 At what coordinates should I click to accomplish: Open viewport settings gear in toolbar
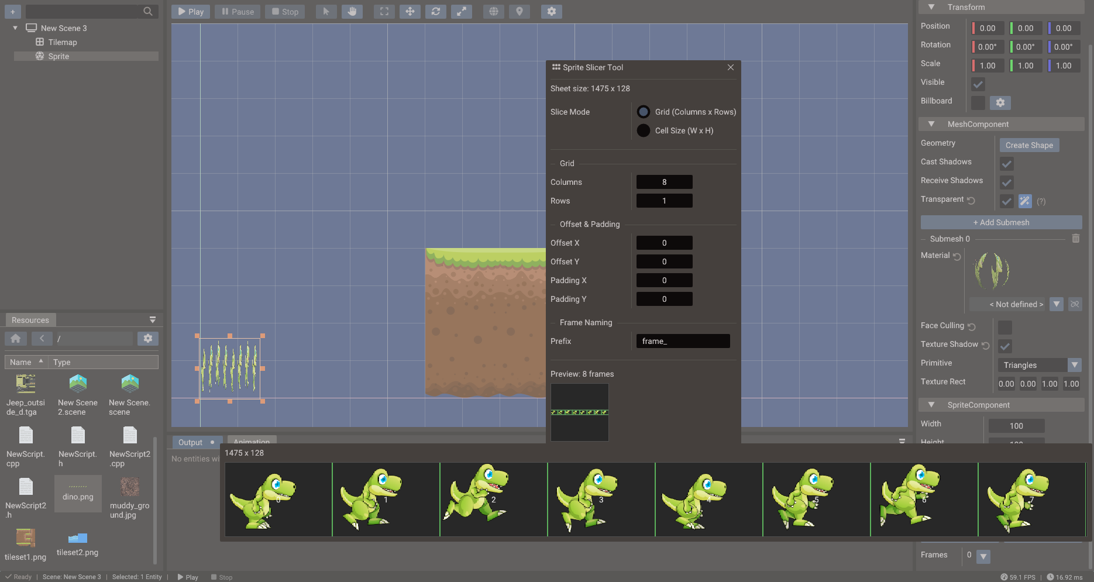click(x=552, y=12)
